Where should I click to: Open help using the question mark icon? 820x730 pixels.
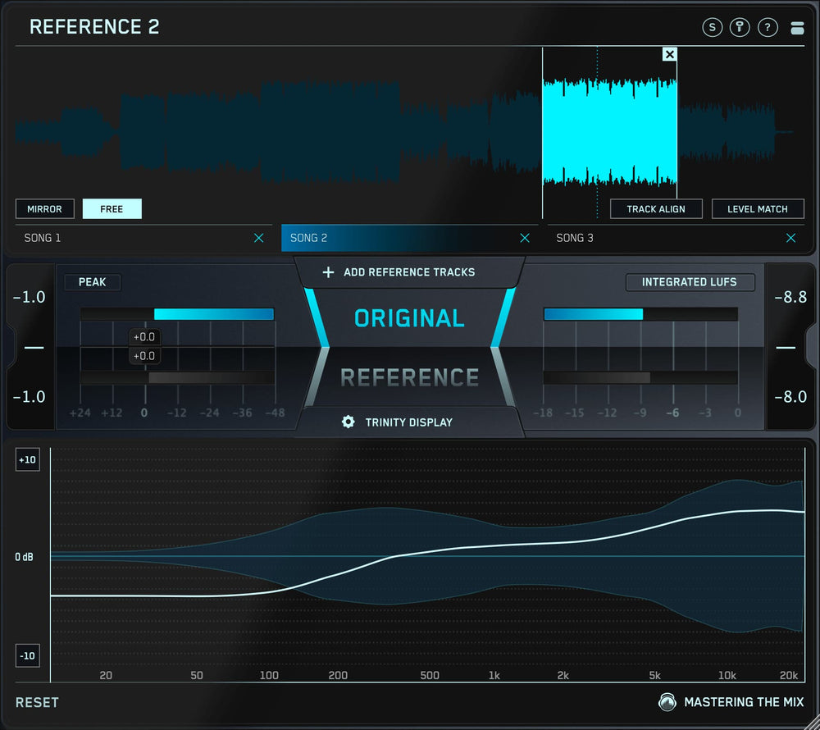[767, 26]
